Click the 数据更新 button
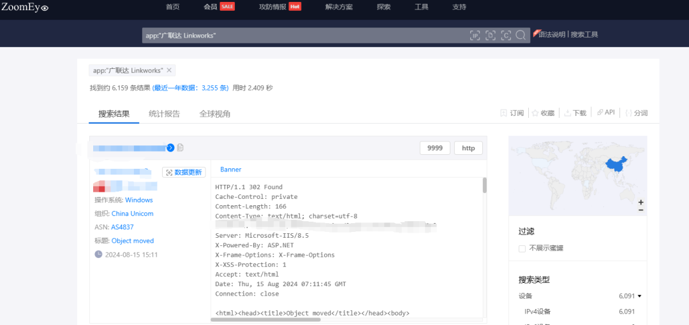 click(184, 172)
